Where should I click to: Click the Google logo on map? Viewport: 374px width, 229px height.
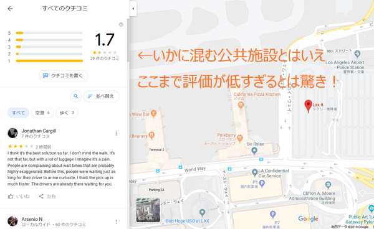point(308,219)
